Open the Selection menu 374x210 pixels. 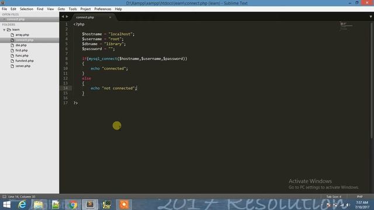[26, 9]
